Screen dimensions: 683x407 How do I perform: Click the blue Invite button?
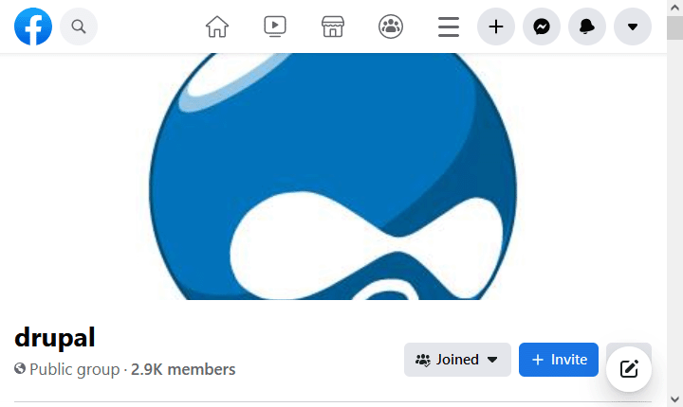[559, 360]
